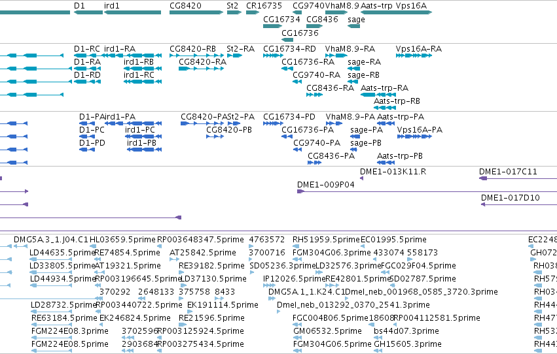Click the EC01995.5prime EST label

pyautogui.click(x=393, y=240)
